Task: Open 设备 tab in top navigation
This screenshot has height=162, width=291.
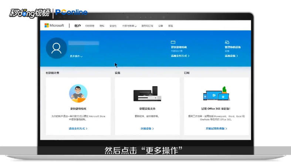Action: [161, 26]
